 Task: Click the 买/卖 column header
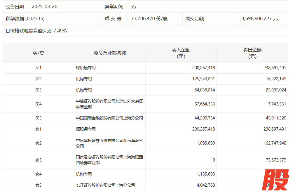point(38,53)
